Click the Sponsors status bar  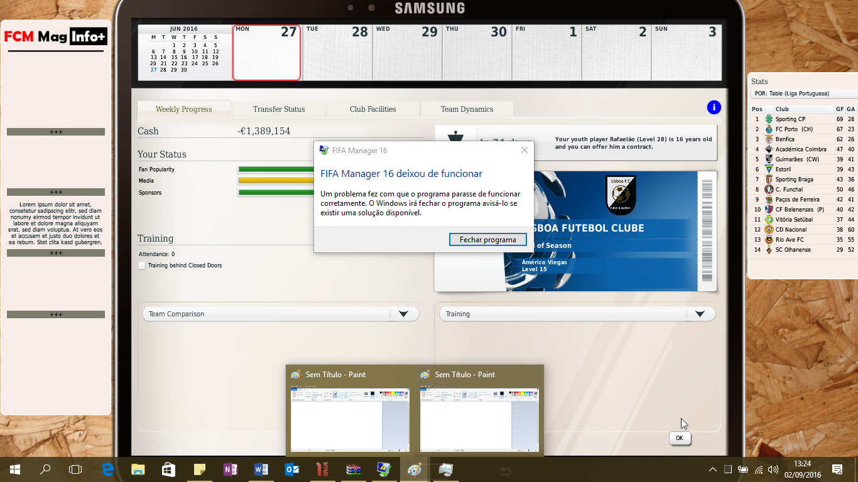point(276,193)
